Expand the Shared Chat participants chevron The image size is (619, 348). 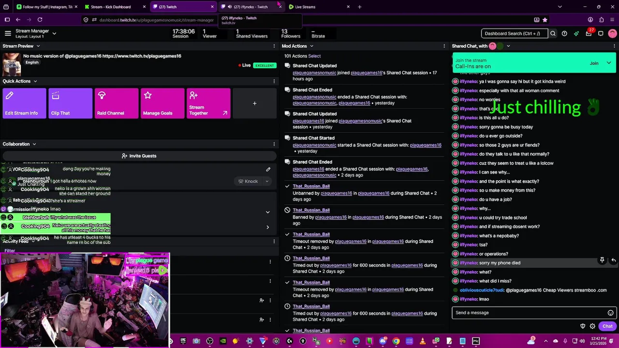pyautogui.click(x=508, y=46)
